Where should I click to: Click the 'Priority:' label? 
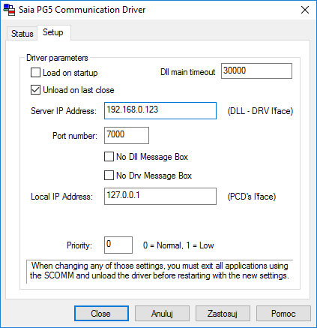[x=79, y=245]
